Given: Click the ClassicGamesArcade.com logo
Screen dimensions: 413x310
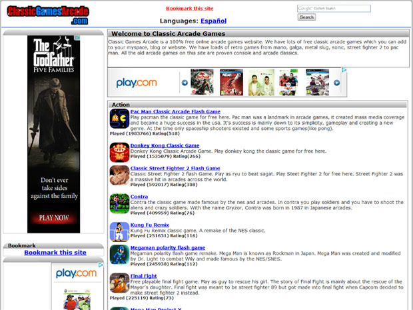Looking at the screenshot, I should click(48, 15).
